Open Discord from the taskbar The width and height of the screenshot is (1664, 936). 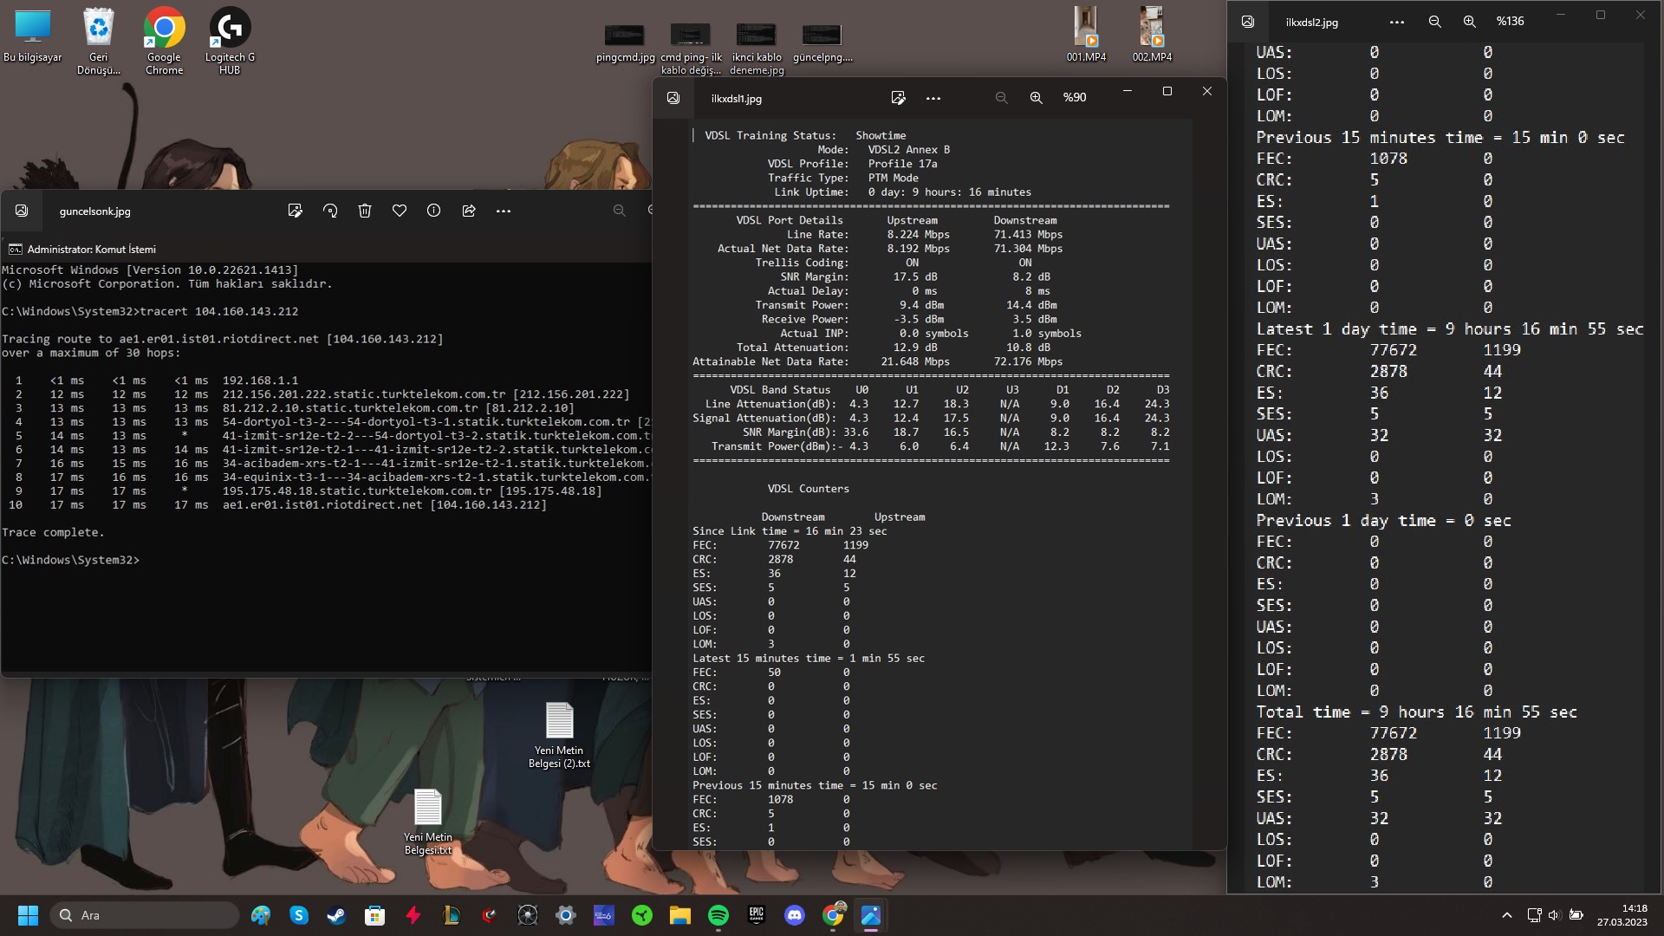795,915
